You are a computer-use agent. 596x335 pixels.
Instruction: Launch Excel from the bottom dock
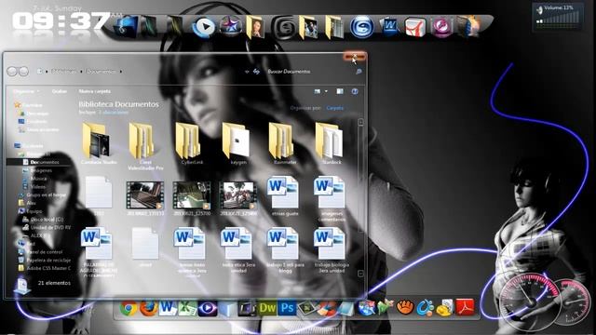(188, 308)
